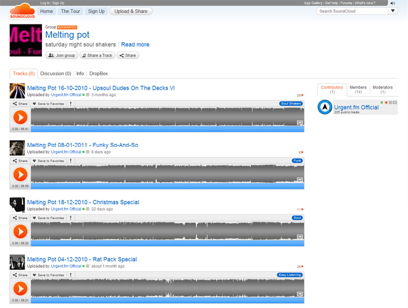Open the Get help header link
Image resolution: width=408 pixels, height=308 pixels.
point(331,3)
